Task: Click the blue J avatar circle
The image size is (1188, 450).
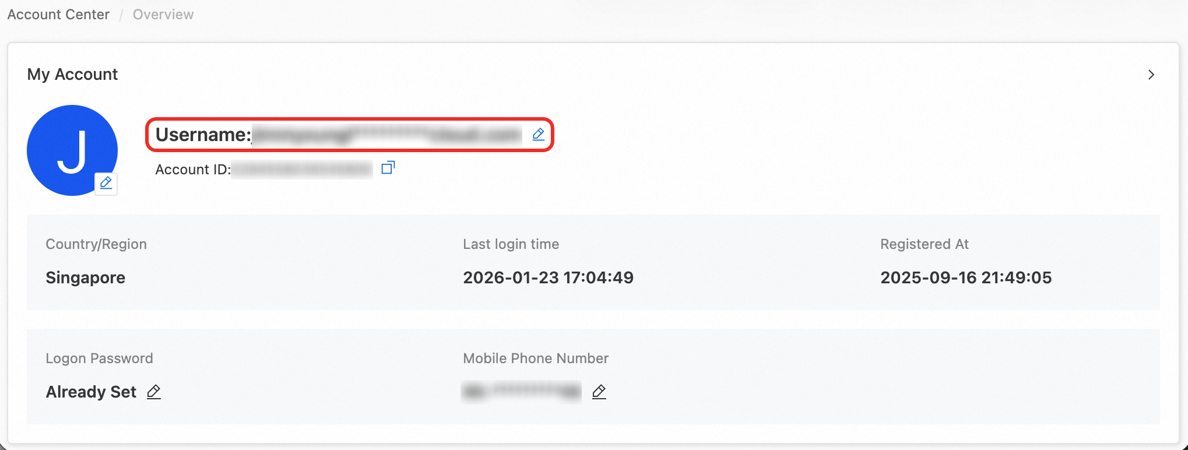Action: tap(70, 146)
